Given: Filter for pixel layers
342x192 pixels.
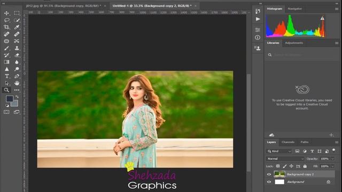Looking at the screenshot, I should pos(297,151).
